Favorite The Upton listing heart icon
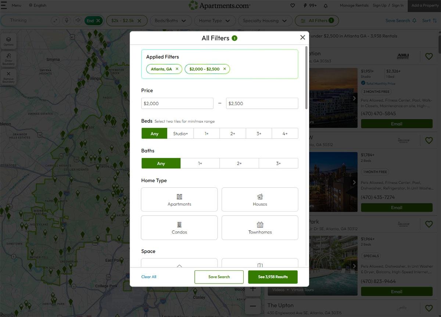Image resolution: width=441 pixels, height=317 pixels. pyautogui.click(x=429, y=308)
